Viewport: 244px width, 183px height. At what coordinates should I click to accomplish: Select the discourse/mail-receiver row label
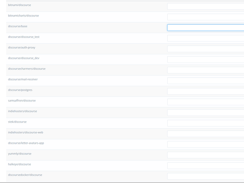(x=23, y=79)
